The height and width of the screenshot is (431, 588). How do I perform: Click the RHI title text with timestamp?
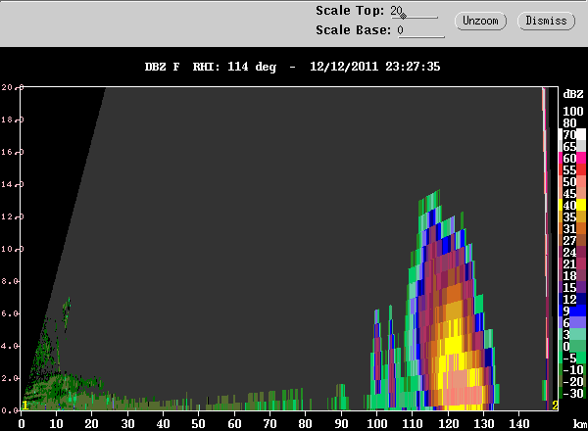pos(292,67)
